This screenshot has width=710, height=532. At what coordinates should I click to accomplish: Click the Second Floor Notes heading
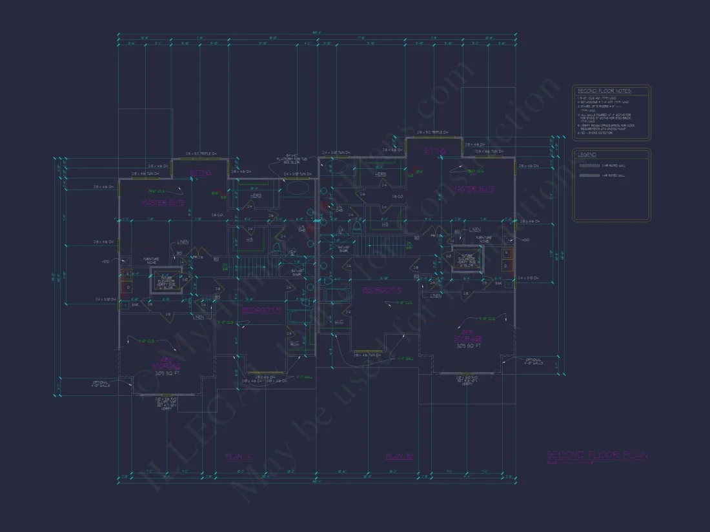click(603, 91)
